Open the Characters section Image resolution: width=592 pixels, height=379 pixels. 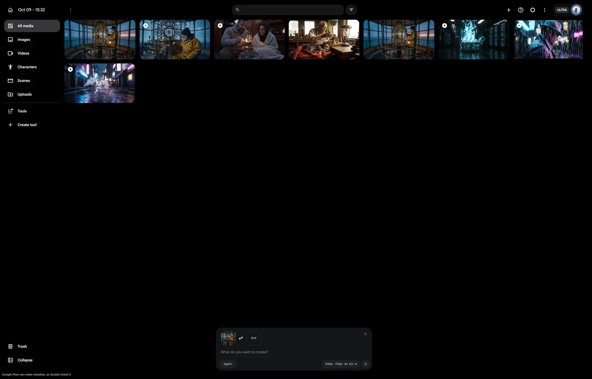(x=32, y=67)
